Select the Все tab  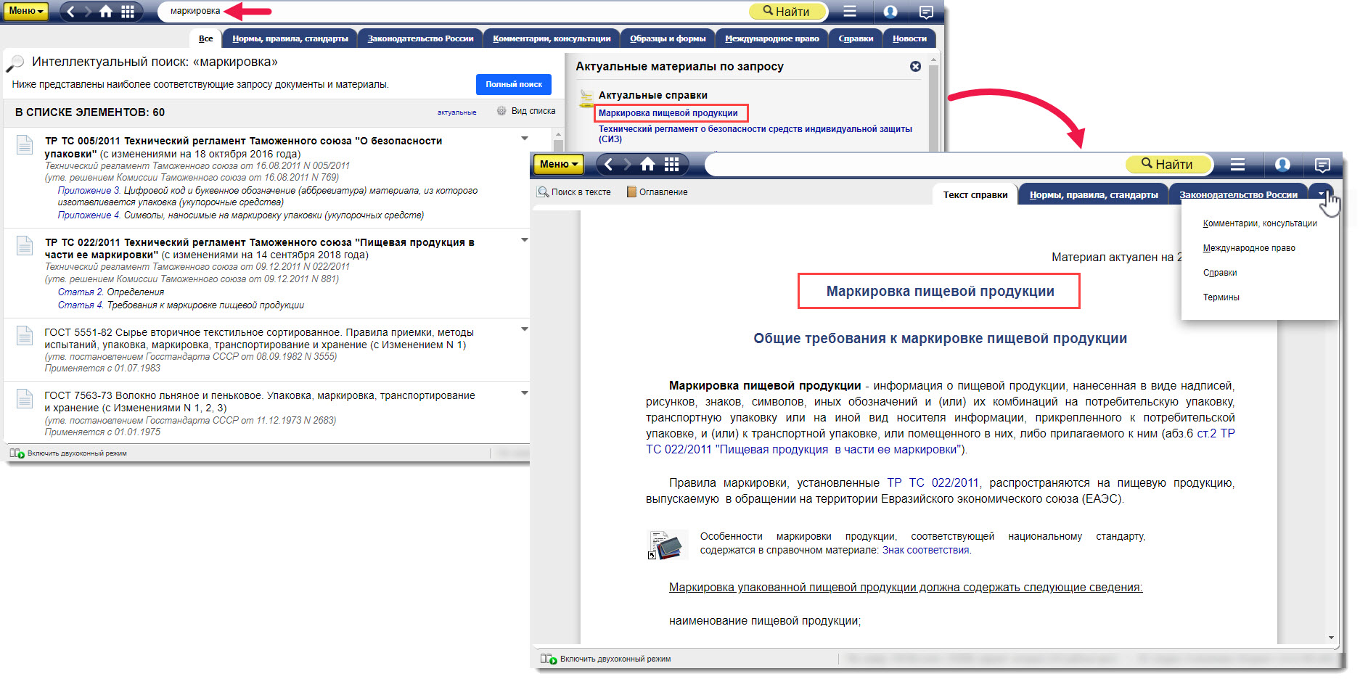[205, 38]
